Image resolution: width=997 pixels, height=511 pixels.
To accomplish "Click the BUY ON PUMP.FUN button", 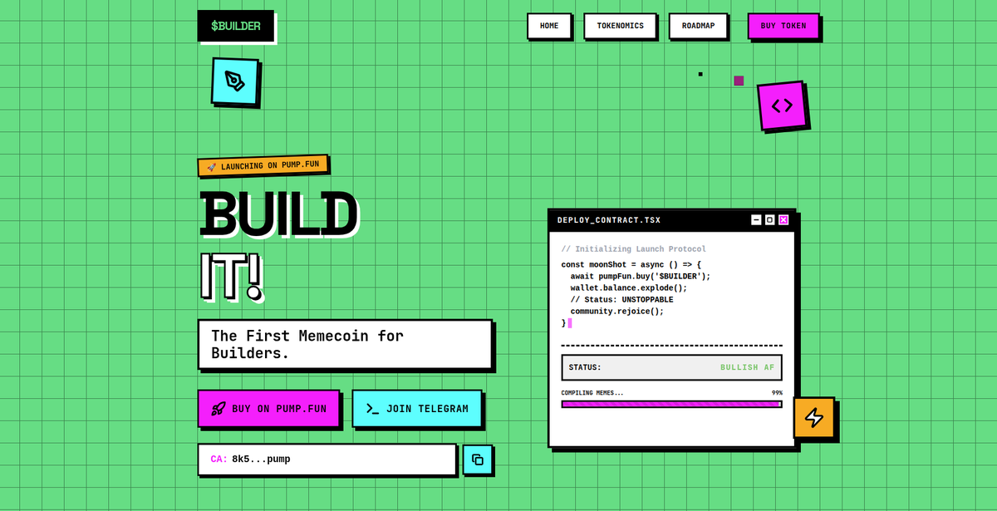I will tap(268, 409).
